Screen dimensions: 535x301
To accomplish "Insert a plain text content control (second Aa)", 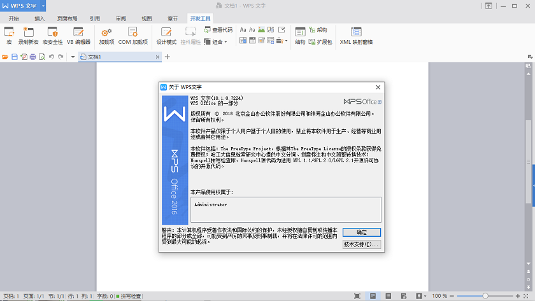I will (x=252, y=30).
